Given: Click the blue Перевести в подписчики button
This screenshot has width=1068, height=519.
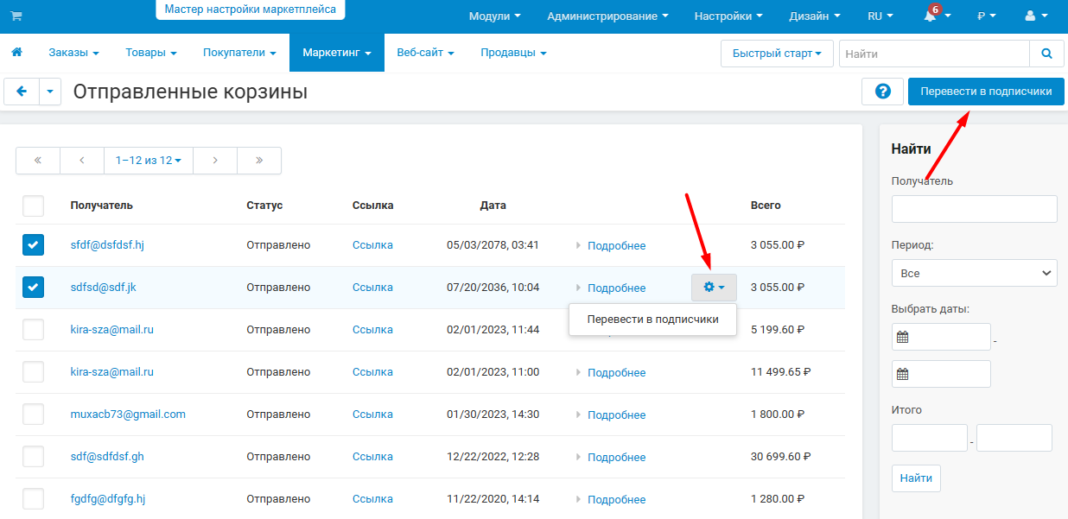Looking at the screenshot, I should 986,92.
